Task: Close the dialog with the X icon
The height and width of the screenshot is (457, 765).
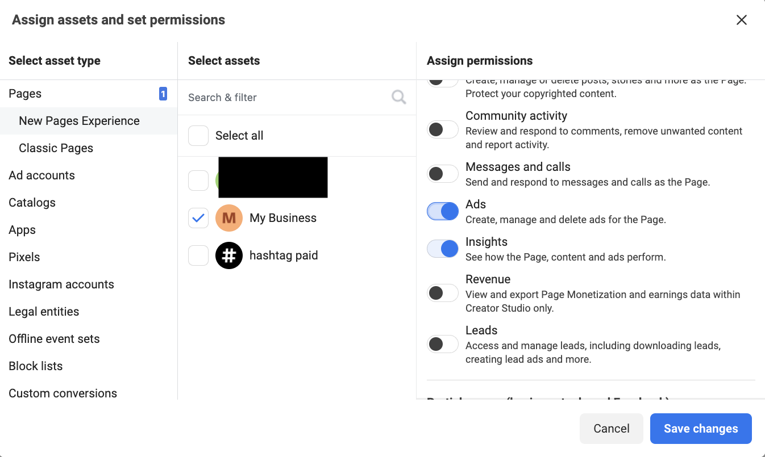Action: coord(742,20)
